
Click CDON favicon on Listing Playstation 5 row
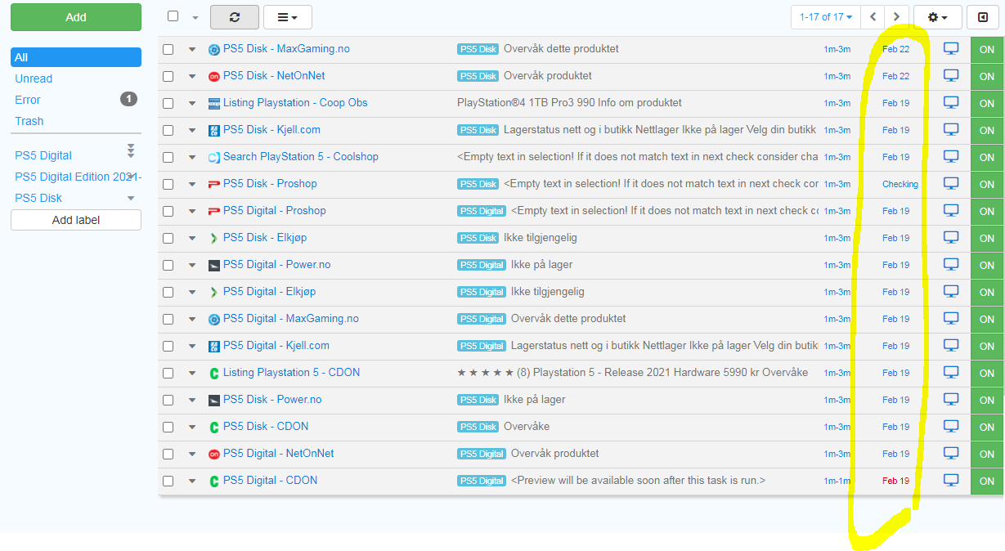(x=214, y=373)
